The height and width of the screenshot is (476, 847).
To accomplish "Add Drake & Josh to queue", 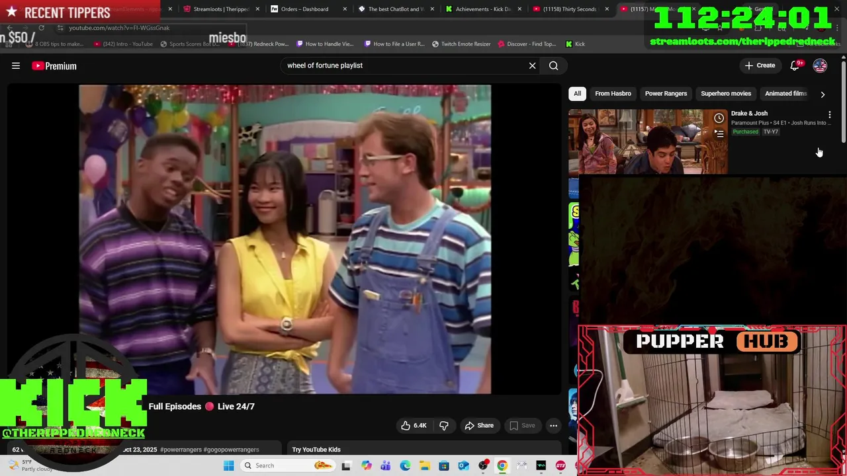I will click(719, 134).
